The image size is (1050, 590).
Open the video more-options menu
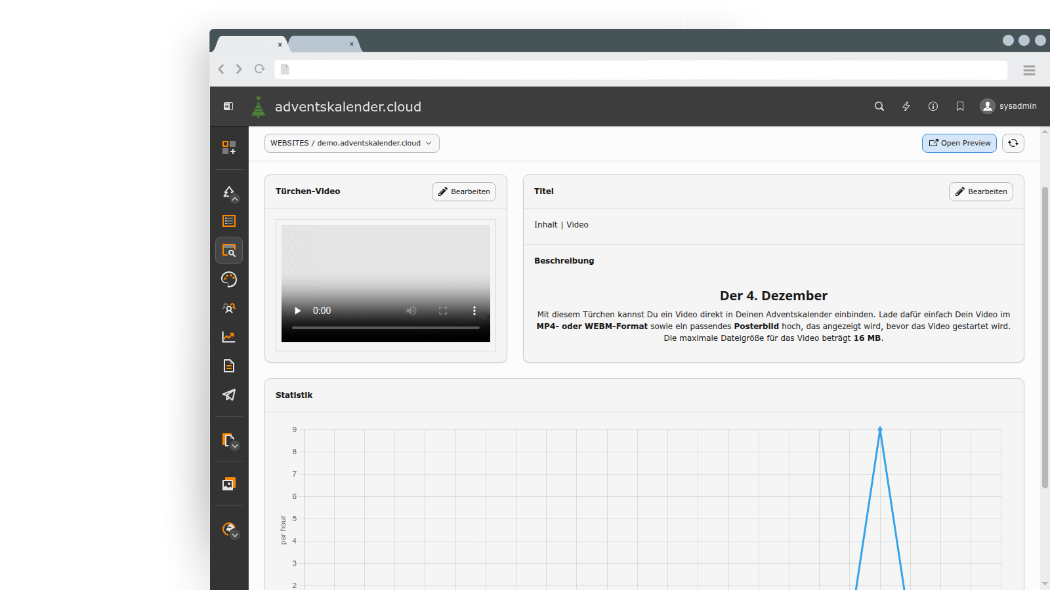point(474,311)
